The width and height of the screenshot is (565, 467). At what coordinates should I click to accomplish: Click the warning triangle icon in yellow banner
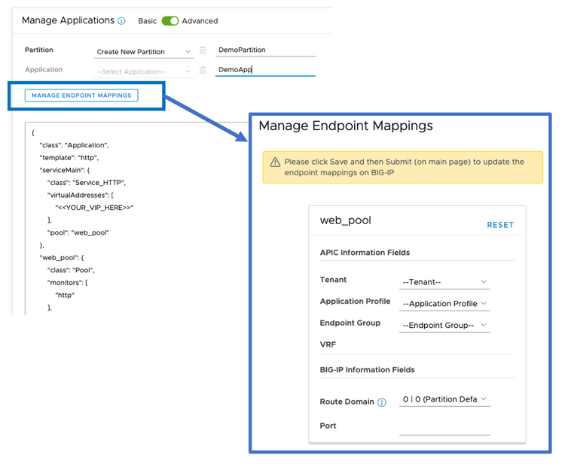coord(275,162)
